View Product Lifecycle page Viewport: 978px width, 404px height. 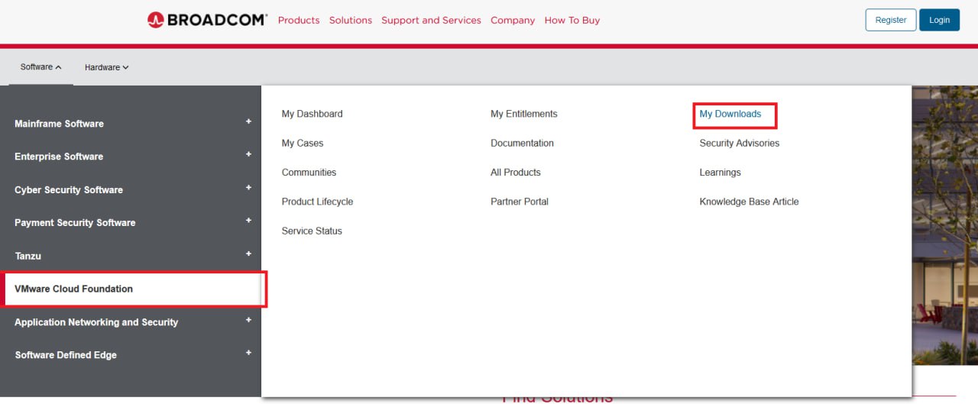317,202
